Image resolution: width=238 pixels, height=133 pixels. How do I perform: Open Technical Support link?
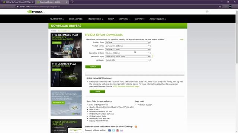point(145,105)
